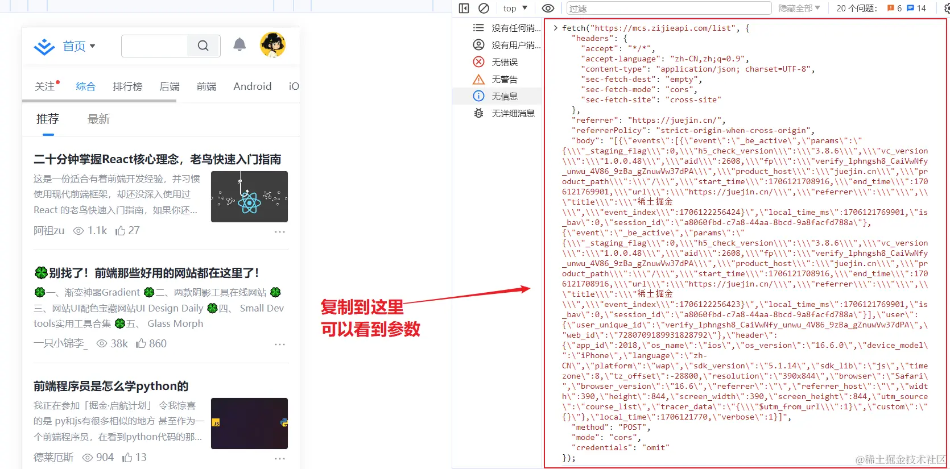Select the 无信息 filter row
This screenshot has width=950, height=469.
498,96
